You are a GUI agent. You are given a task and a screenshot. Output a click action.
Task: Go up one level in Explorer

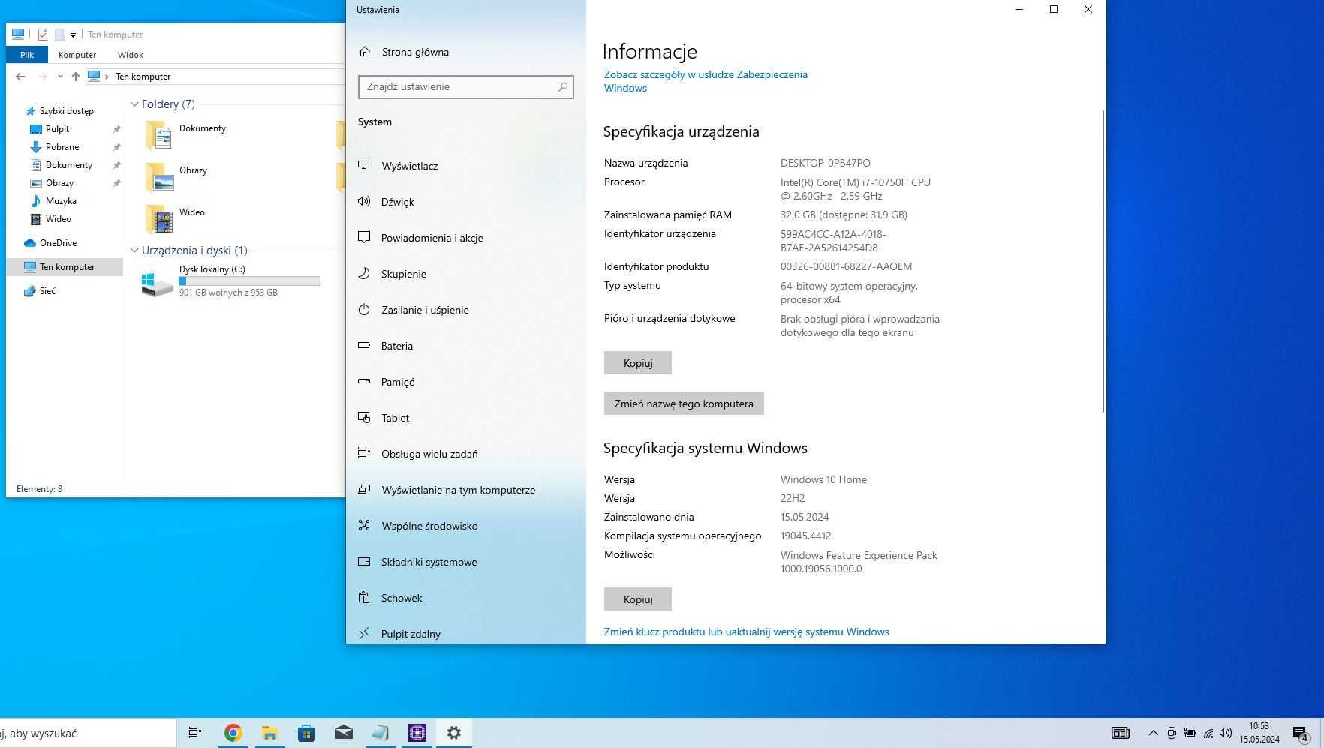click(75, 77)
